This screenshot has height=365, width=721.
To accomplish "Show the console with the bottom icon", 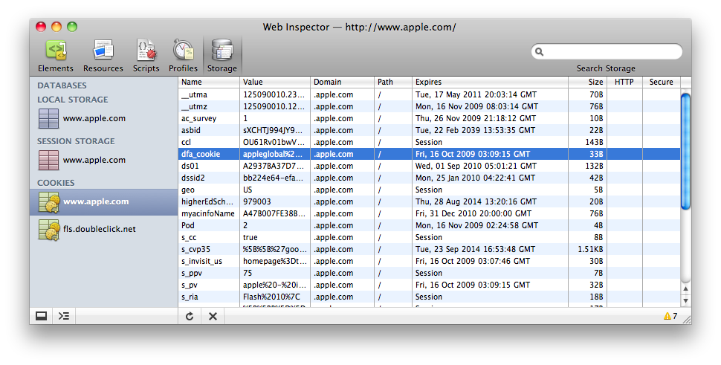I will (x=64, y=316).
